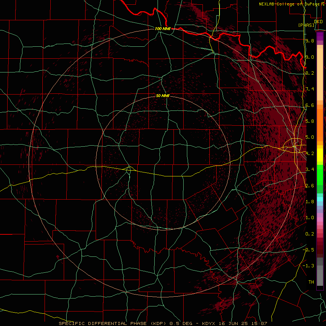Click the DKD label above the color scale

pos(318,21)
